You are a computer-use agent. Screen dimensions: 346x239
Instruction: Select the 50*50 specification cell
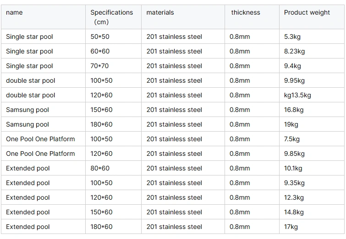click(x=100, y=37)
